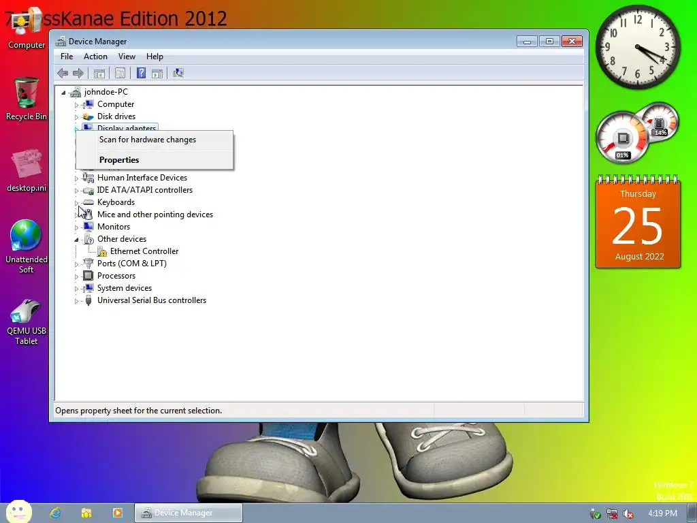Open Internet Explorer from the taskbar
697x523 pixels.
pos(55,513)
